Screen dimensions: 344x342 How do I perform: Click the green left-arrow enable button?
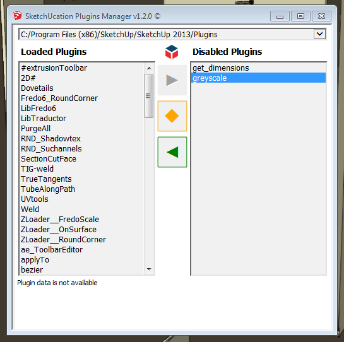click(x=172, y=152)
